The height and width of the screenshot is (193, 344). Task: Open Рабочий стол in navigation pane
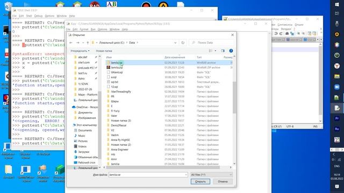click(87, 162)
